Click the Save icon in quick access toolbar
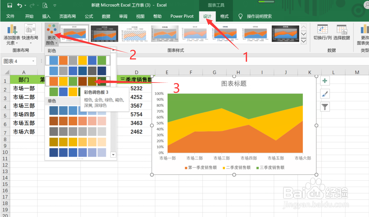 [10, 5]
